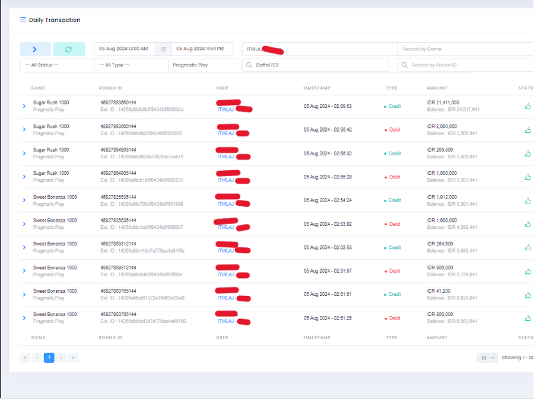Viewport: 537px width, 402px height.
Task: Click the Search by Round ID field
Action: pyautogui.click(x=466, y=65)
